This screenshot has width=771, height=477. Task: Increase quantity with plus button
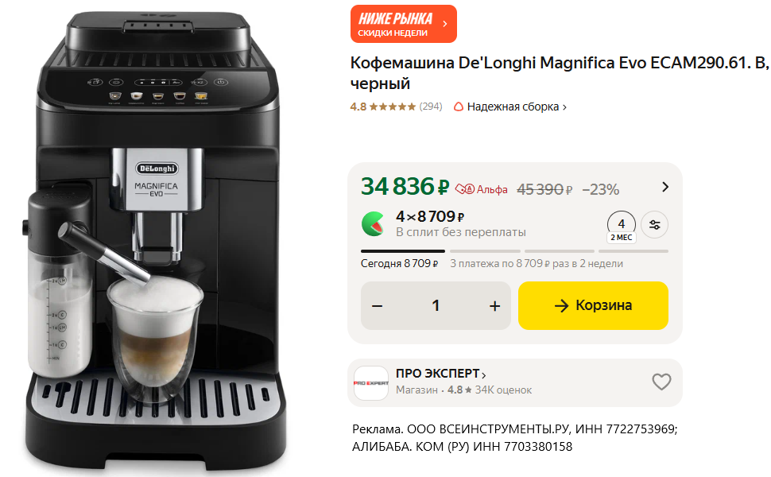(494, 306)
